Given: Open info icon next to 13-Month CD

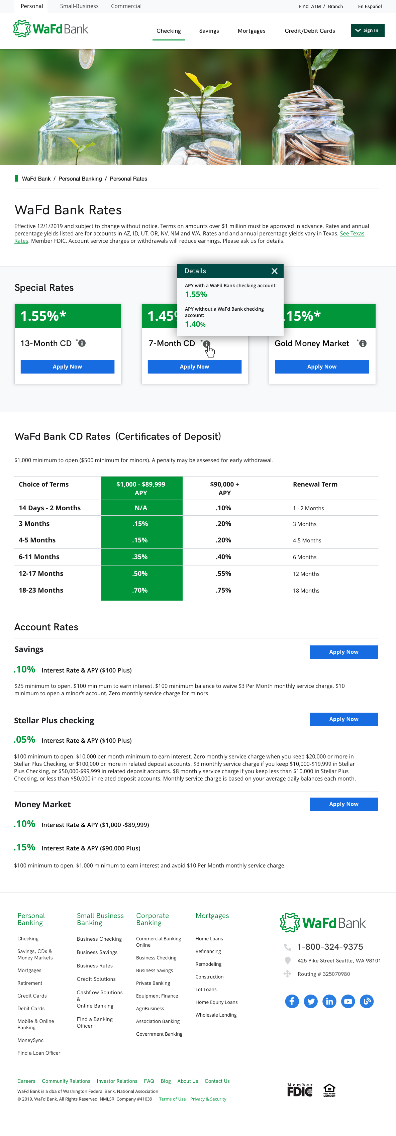Looking at the screenshot, I should [x=82, y=343].
